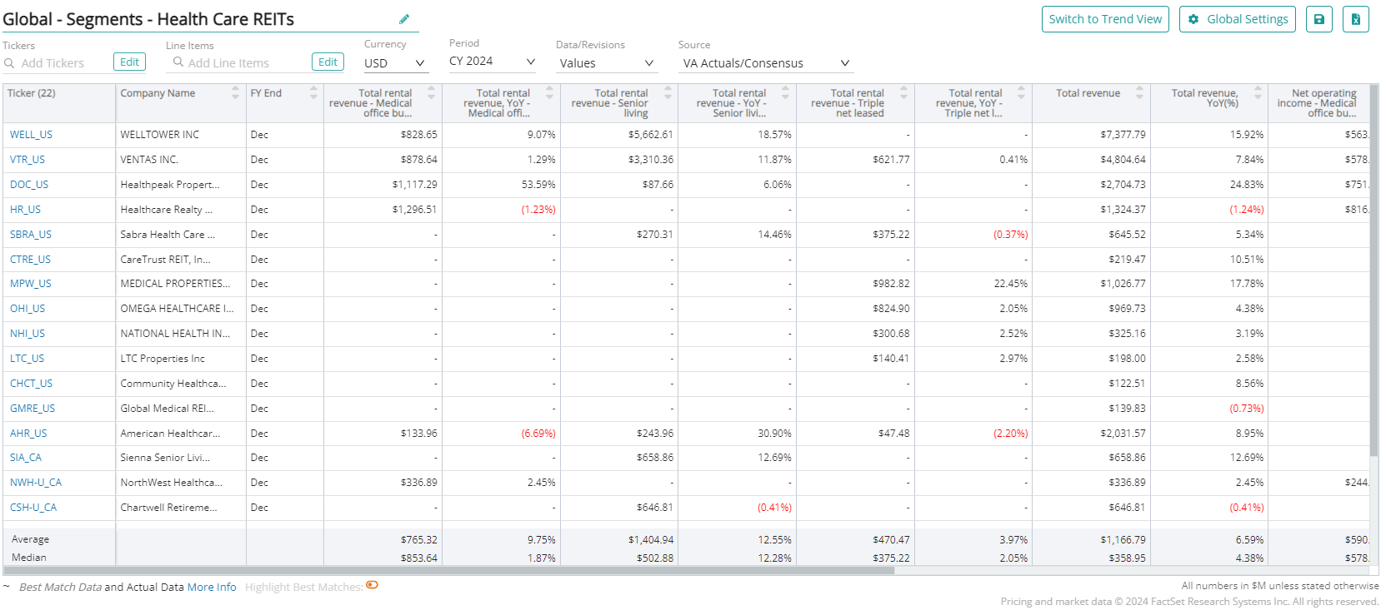1386x610 pixels.
Task: Click the MEDICAL PROPERTIES company name cell
Action: pyautogui.click(x=181, y=284)
